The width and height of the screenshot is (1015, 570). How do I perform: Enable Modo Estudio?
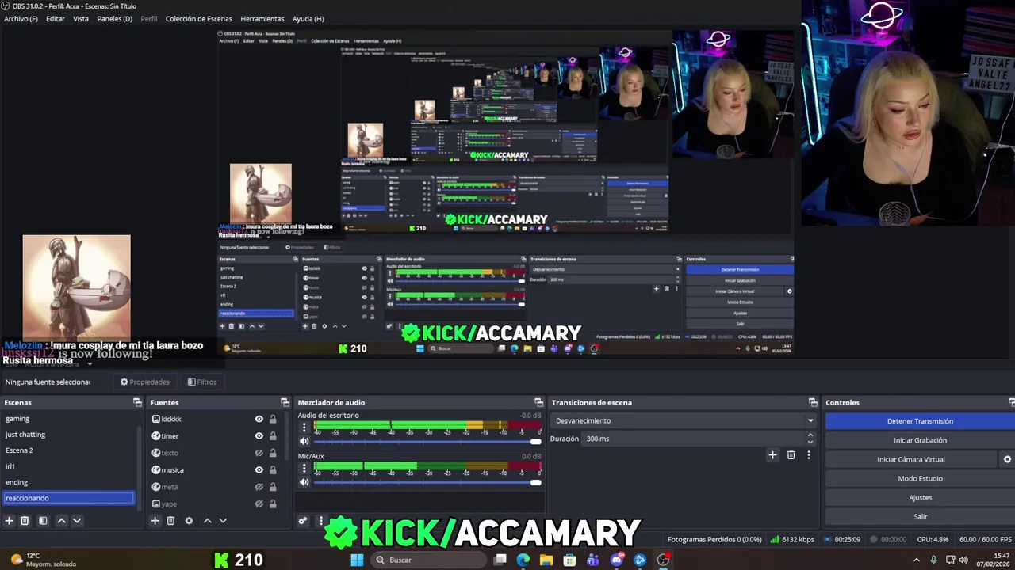click(920, 478)
